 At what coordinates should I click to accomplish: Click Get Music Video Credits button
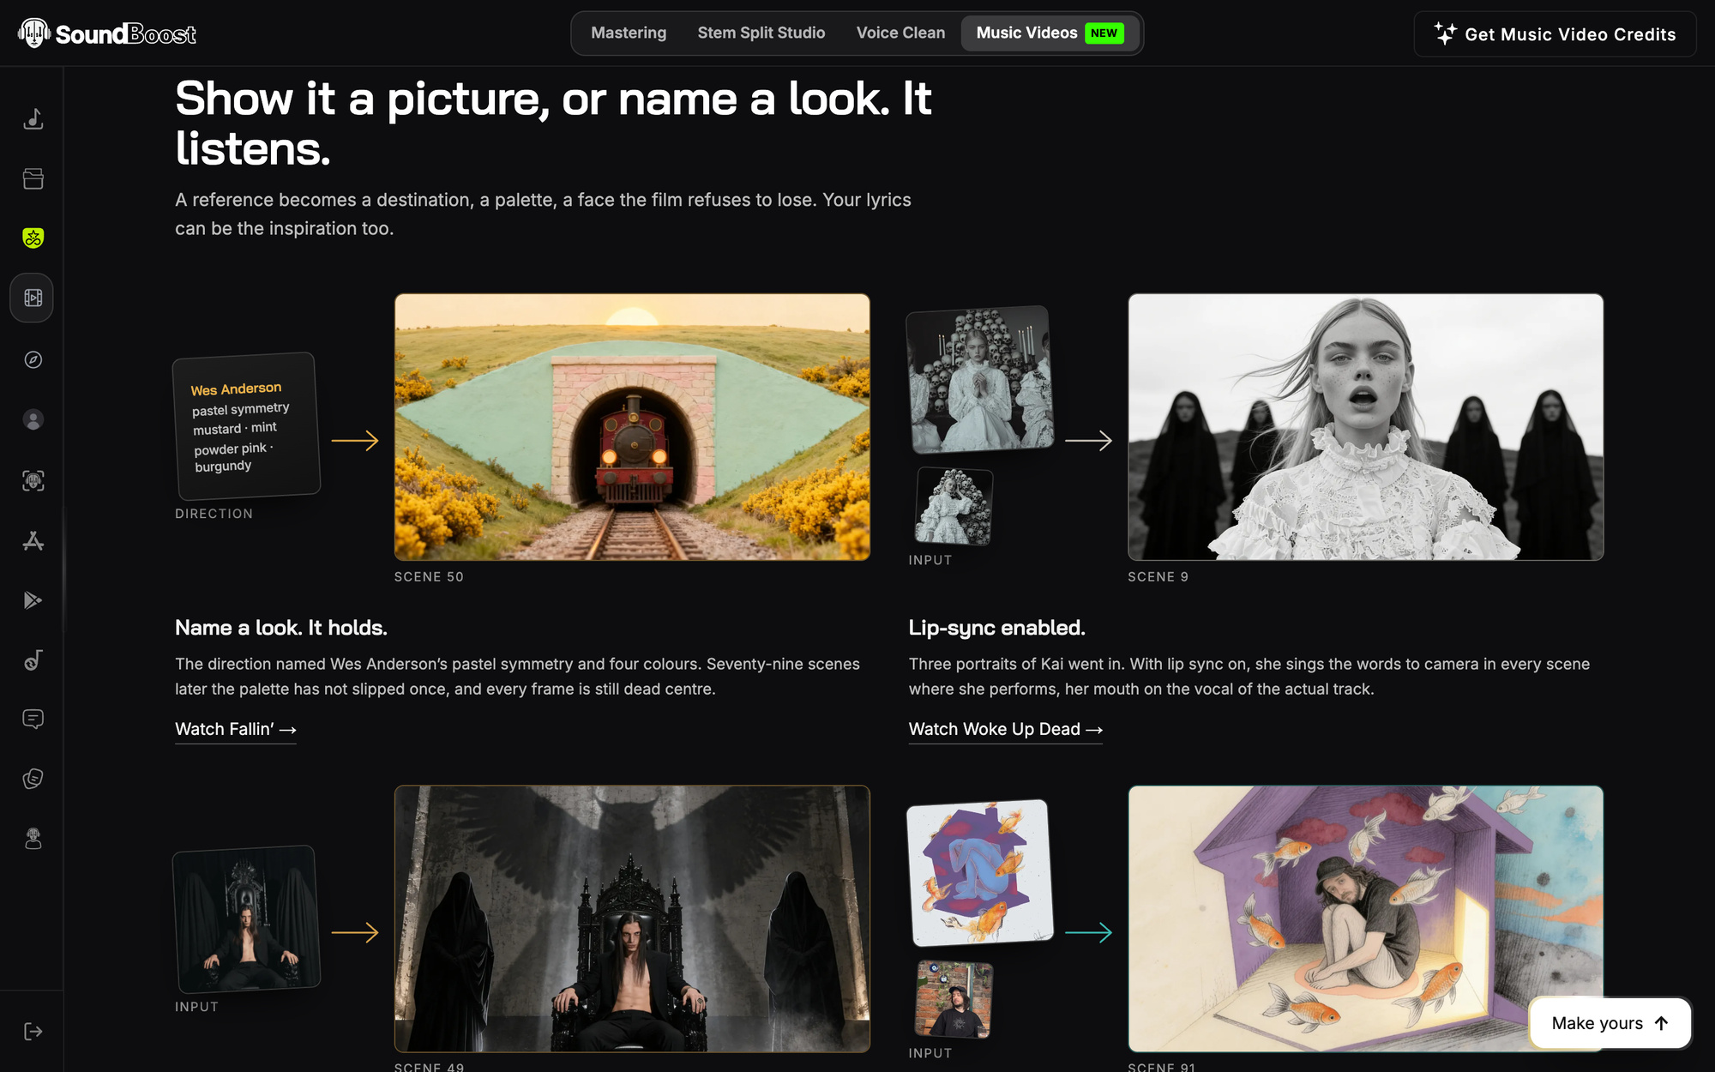pos(1555,34)
